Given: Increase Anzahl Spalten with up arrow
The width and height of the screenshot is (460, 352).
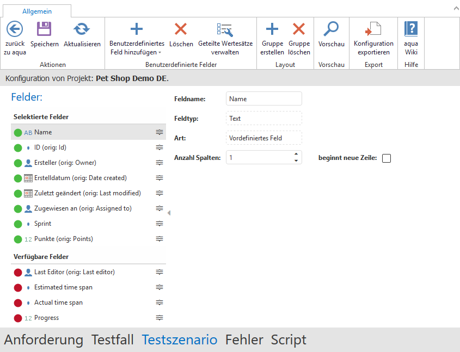Looking at the screenshot, I should [296, 155].
